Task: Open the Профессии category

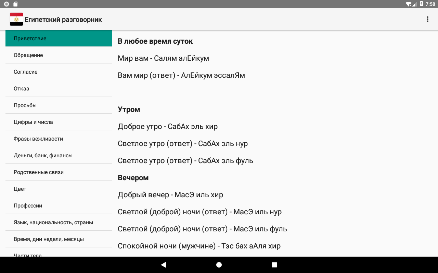Action: [59, 205]
